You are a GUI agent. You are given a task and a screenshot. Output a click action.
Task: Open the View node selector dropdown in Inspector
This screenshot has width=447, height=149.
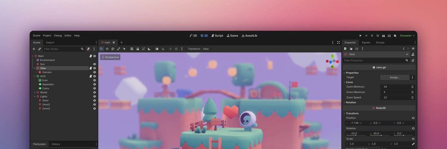376,54
